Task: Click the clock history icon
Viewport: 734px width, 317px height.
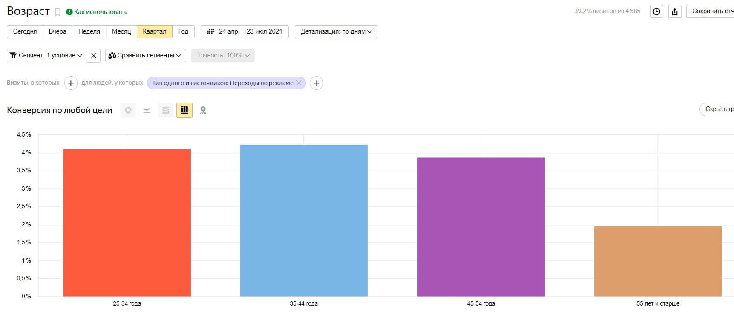Action: pyautogui.click(x=656, y=11)
